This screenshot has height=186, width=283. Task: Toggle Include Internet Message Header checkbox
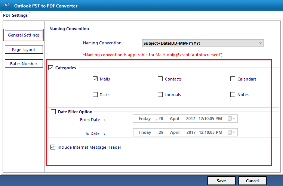pos(53,147)
